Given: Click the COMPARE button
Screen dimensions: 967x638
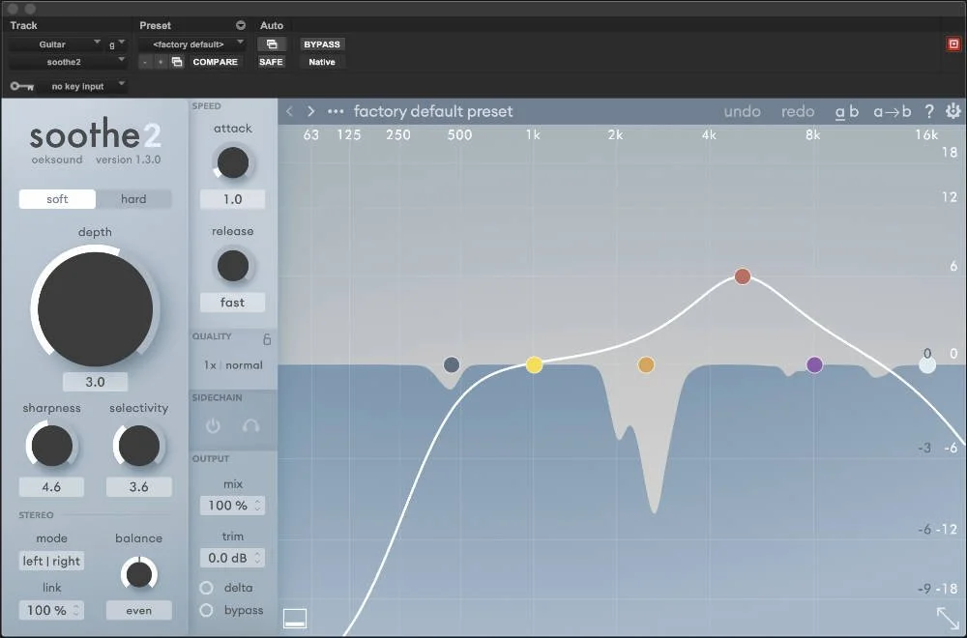Looking at the screenshot, I should click(x=215, y=61).
